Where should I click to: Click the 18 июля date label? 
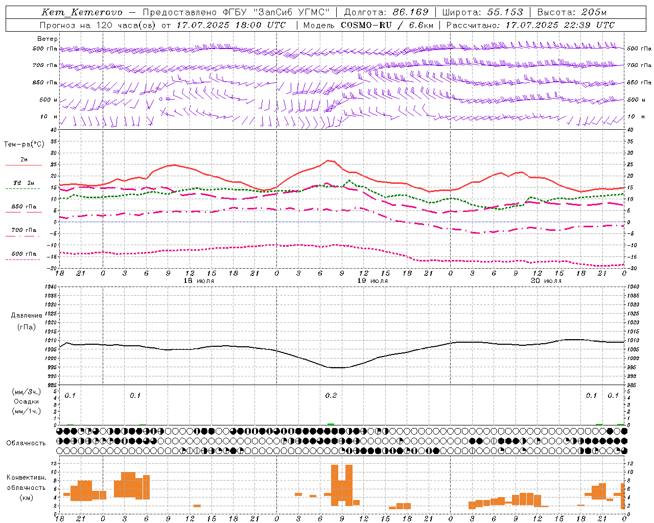pos(199,281)
